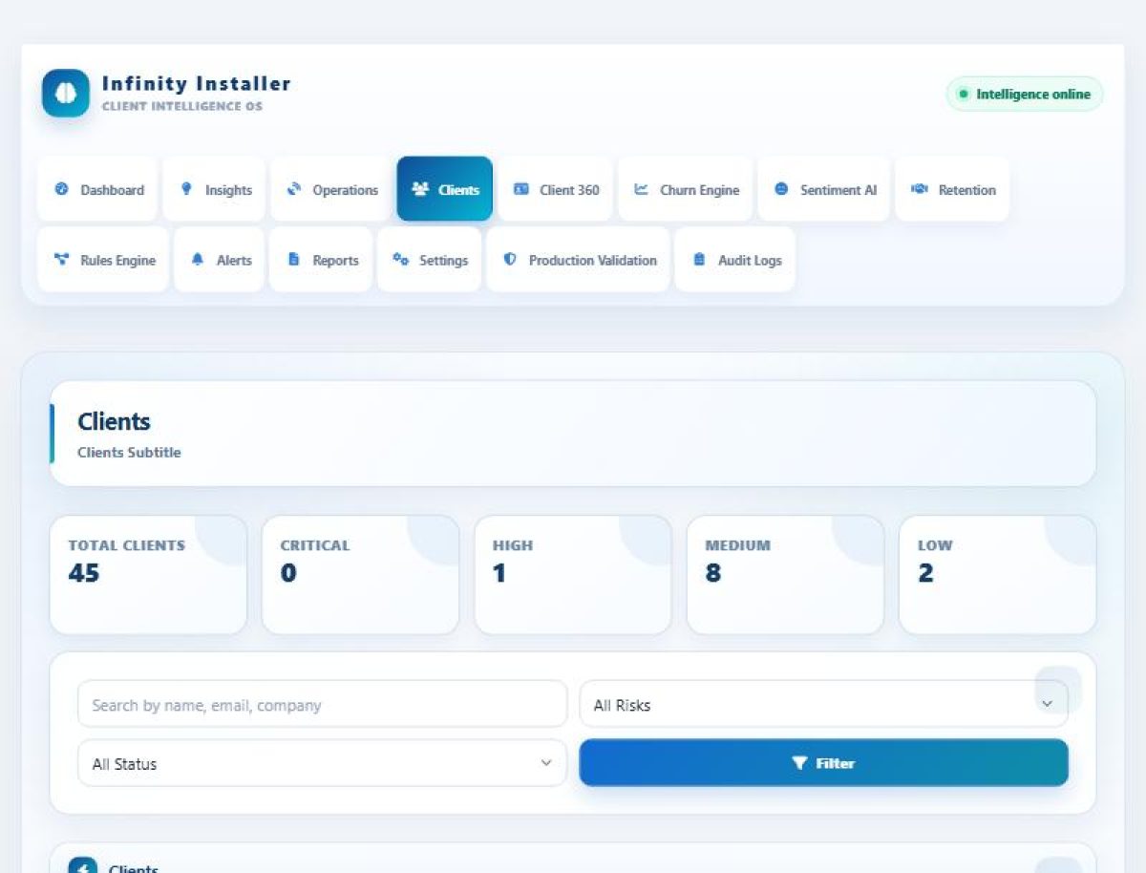Click the Infinity Installer title text
The image size is (1146, 873).
click(x=197, y=83)
